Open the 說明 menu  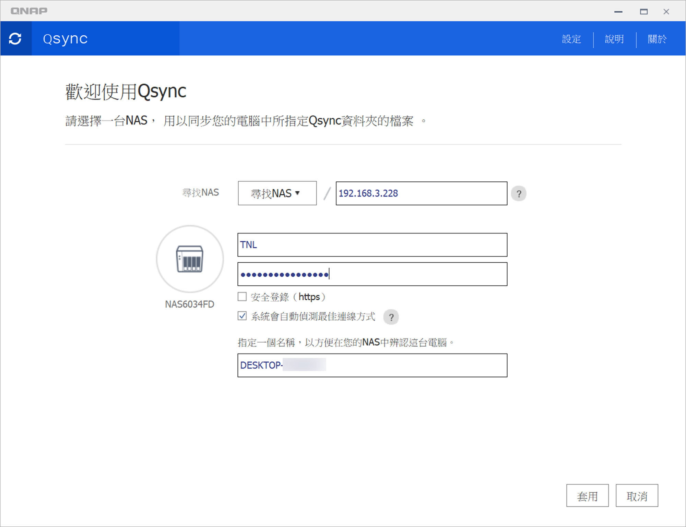614,39
